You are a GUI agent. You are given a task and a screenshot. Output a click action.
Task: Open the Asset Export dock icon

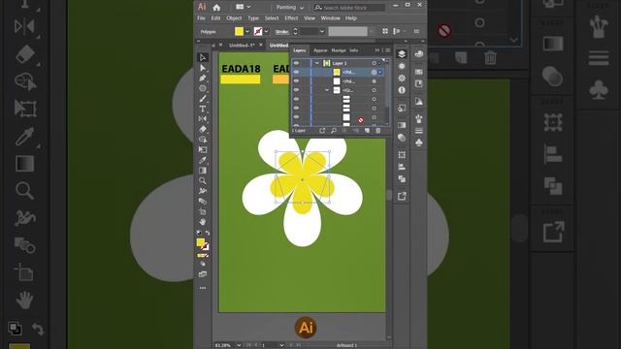point(402,196)
